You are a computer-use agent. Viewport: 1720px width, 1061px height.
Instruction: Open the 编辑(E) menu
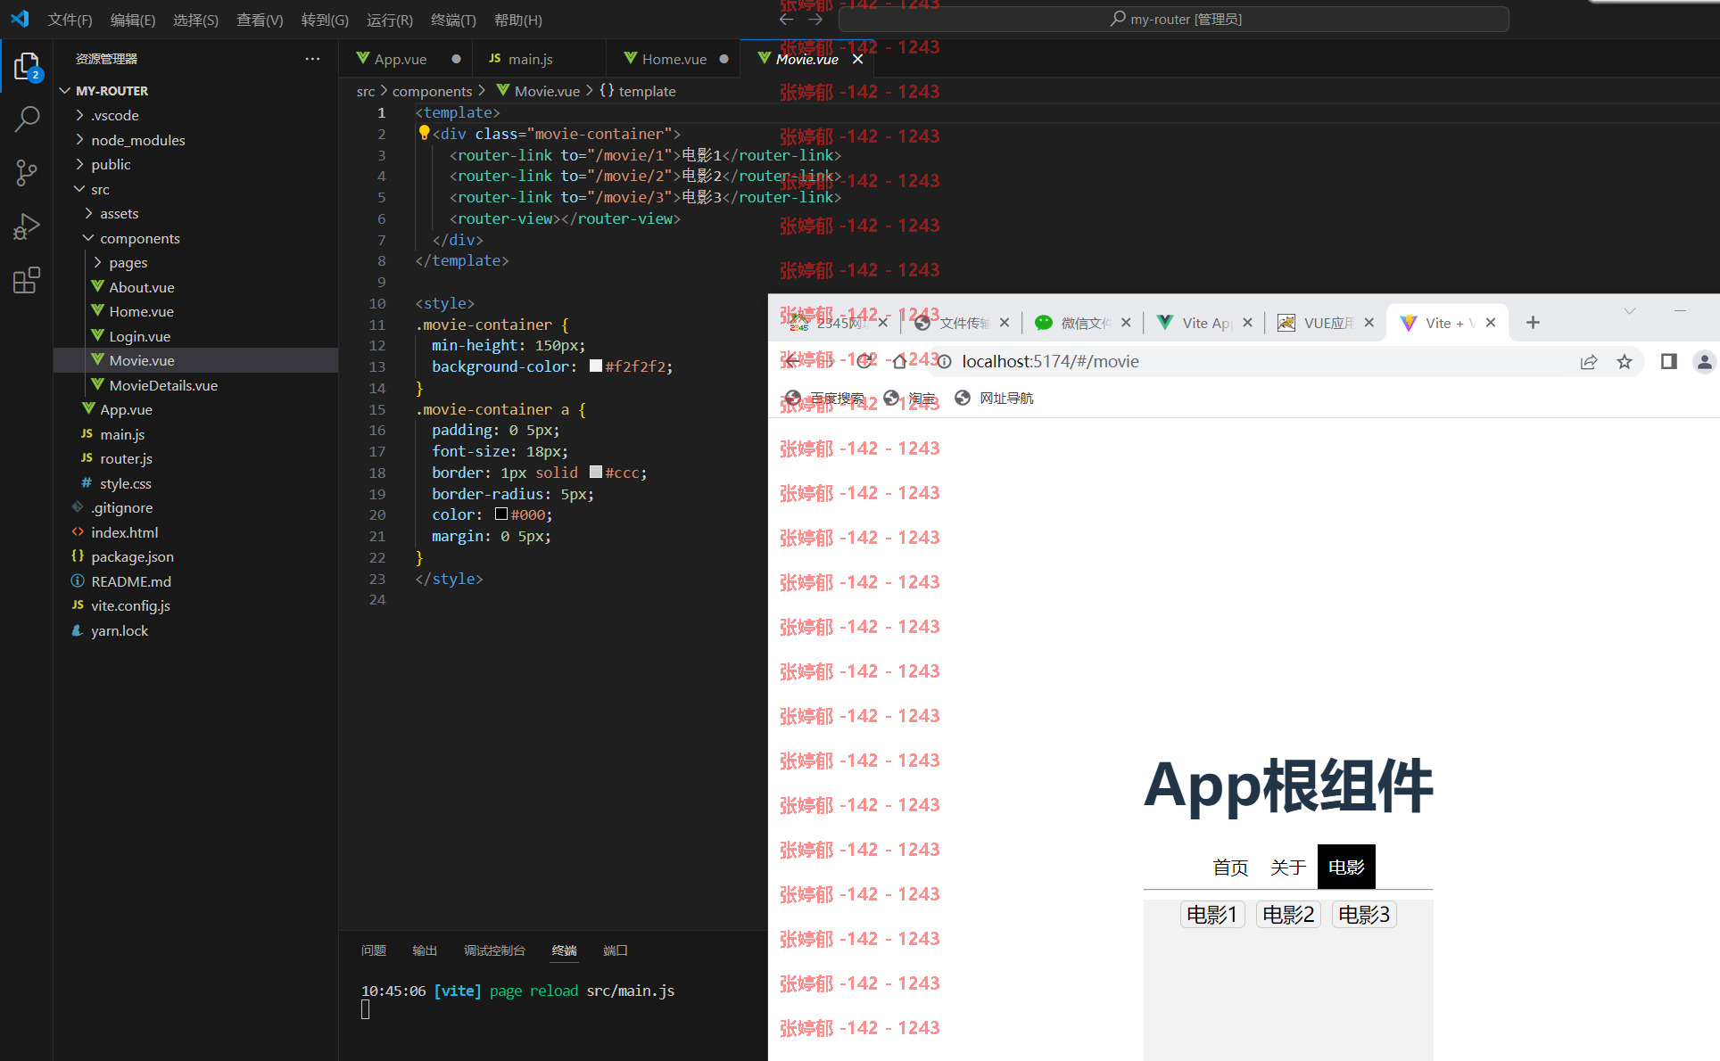click(x=133, y=20)
